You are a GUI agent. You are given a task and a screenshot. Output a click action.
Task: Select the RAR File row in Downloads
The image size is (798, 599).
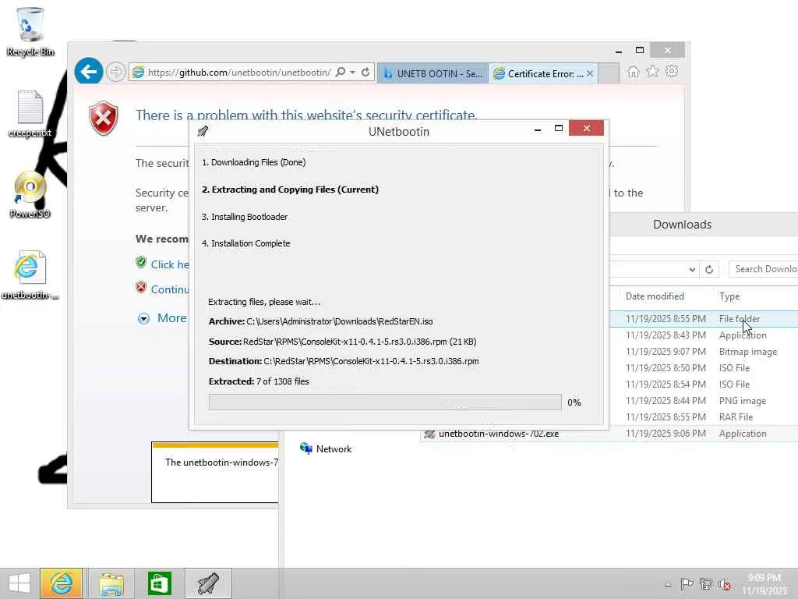[704, 417]
